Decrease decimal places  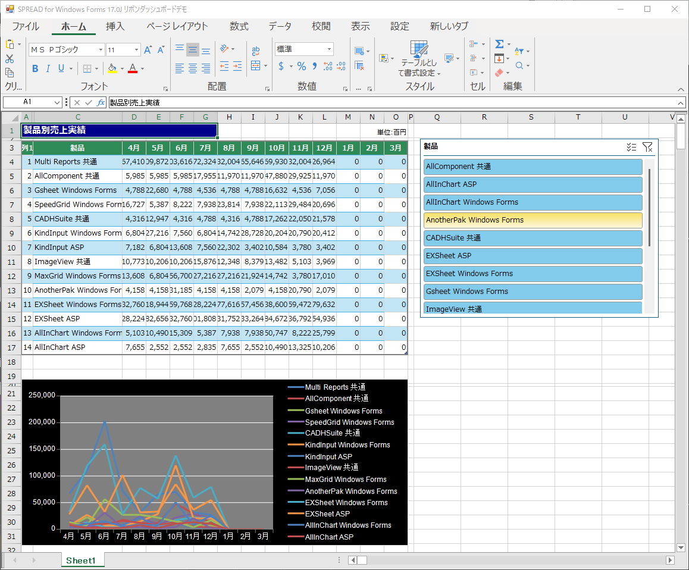[341, 67]
